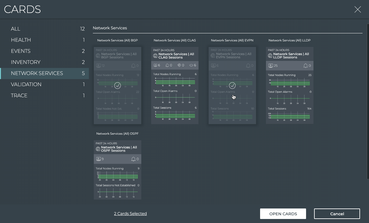Deselect the EVPN card checkmark
This screenshot has width=369, height=223.
click(x=232, y=86)
